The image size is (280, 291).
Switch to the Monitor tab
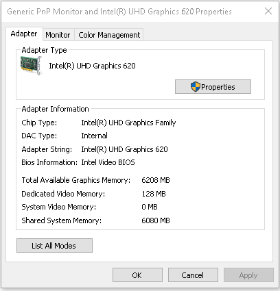[x=58, y=35]
